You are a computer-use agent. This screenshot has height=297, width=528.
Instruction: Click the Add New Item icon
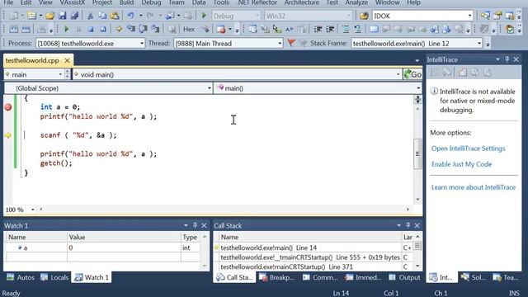click(x=31, y=16)
